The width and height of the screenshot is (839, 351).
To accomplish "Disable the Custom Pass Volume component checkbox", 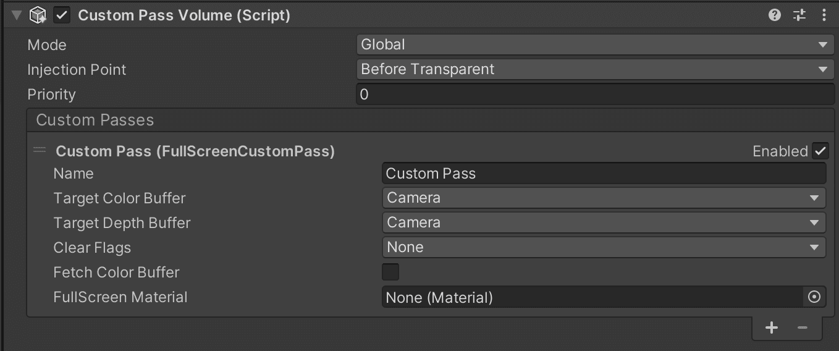I will click(62, 15).
